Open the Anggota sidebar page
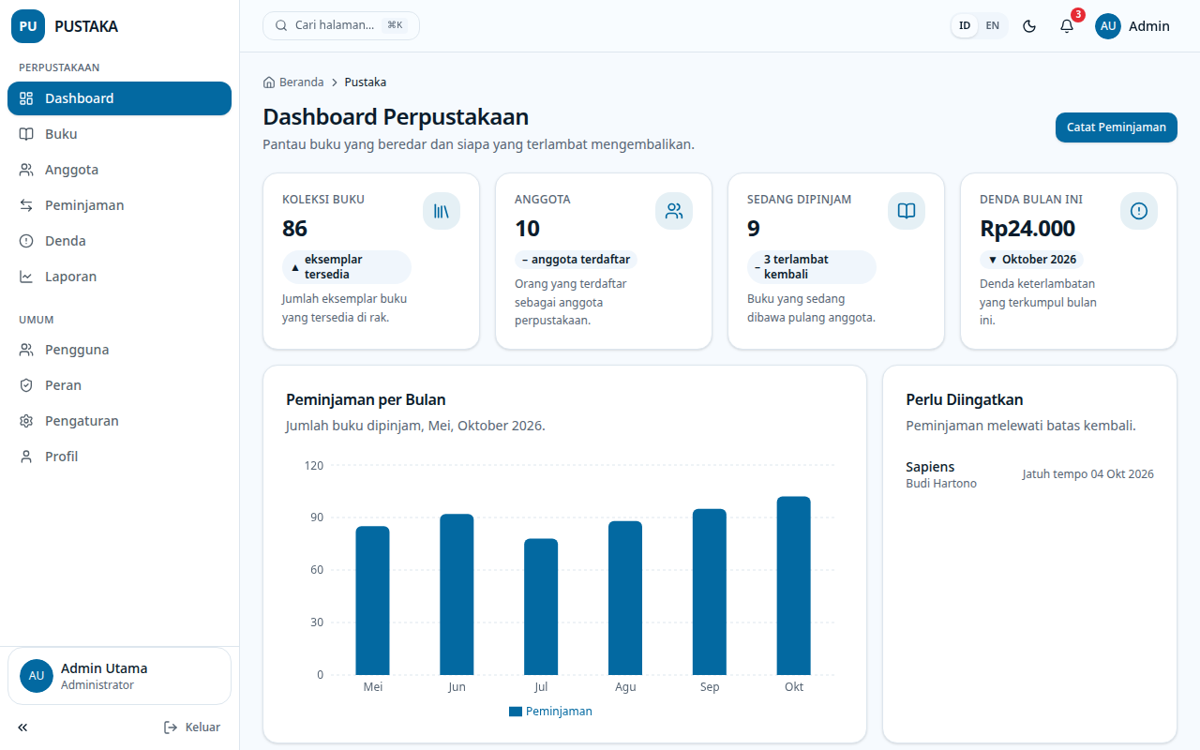 coord(119,170)
